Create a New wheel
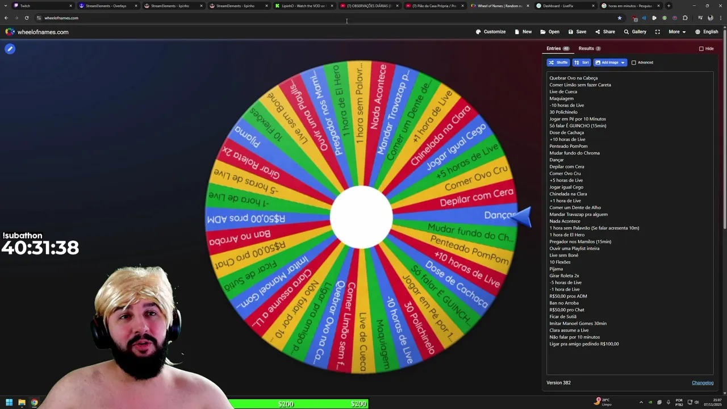 [x=523, y=32]
